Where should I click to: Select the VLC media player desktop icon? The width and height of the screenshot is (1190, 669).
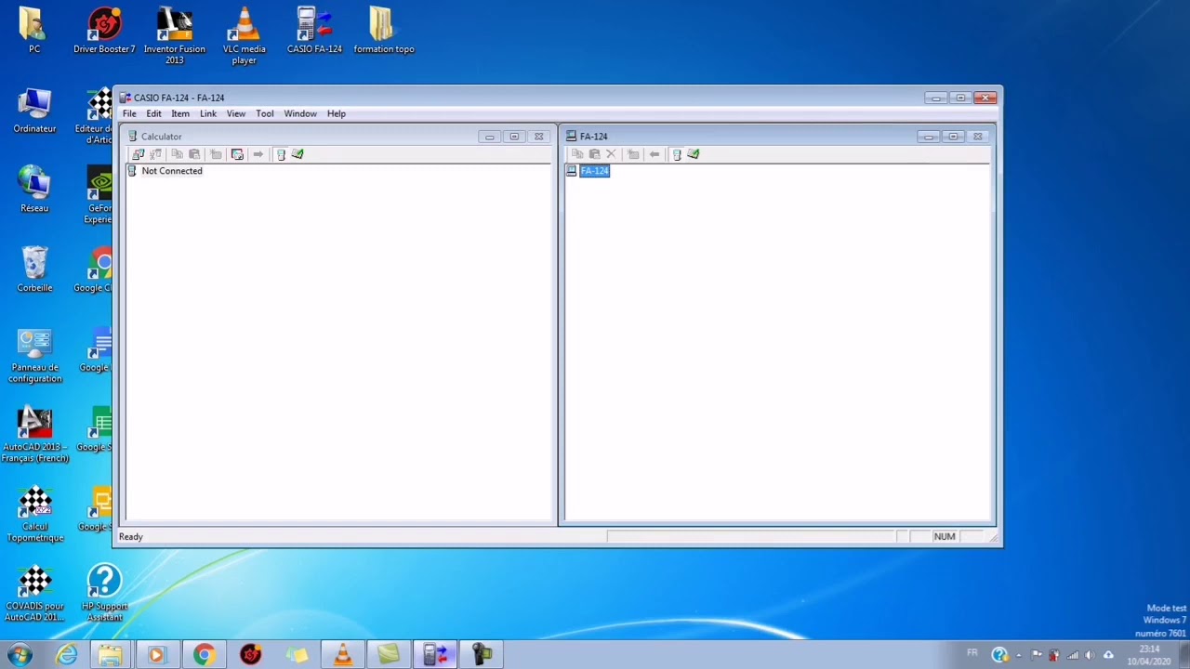coord(245,35)
